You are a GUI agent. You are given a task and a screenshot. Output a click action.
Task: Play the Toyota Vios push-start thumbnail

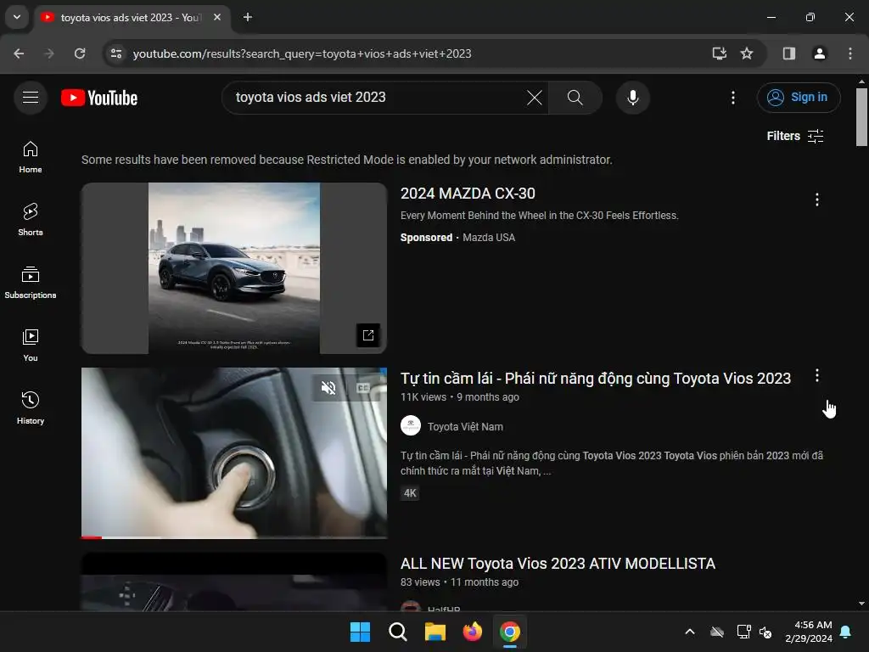pos(234,453)
